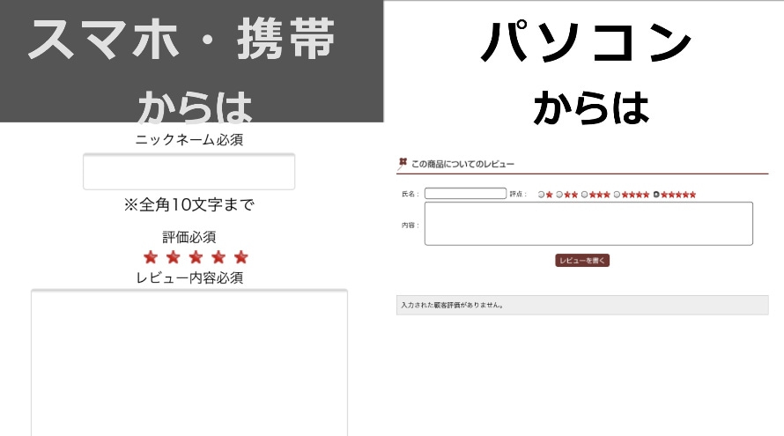Tap the second star in mobile rating

point(174,257)
